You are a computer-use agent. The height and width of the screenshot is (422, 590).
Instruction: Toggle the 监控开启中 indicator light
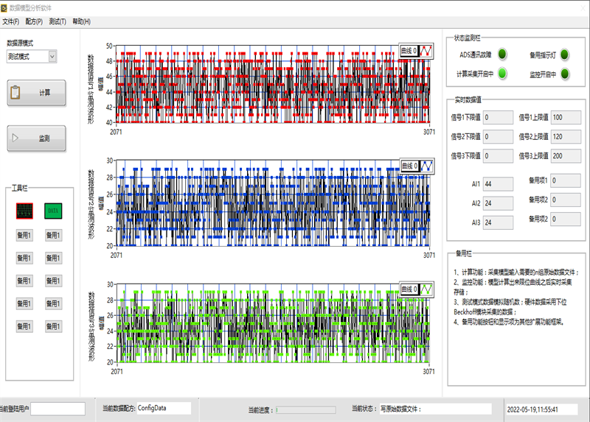tap(564, 73)
